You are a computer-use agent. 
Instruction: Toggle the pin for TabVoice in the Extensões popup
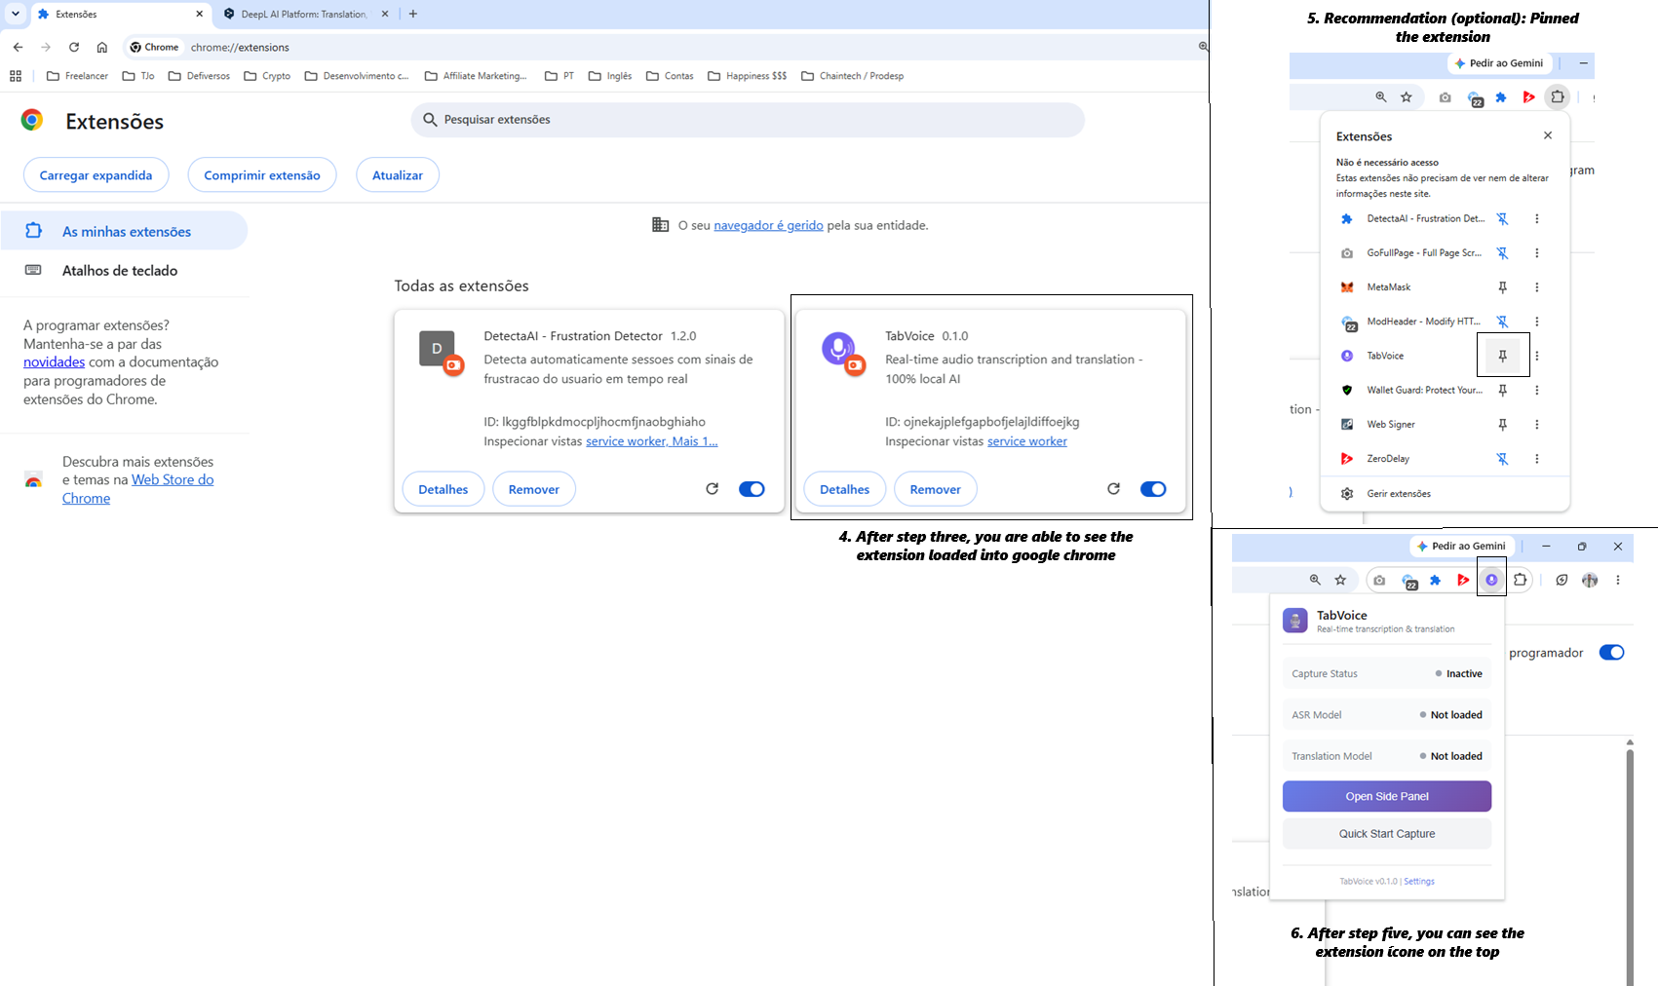pos(1503,356)
